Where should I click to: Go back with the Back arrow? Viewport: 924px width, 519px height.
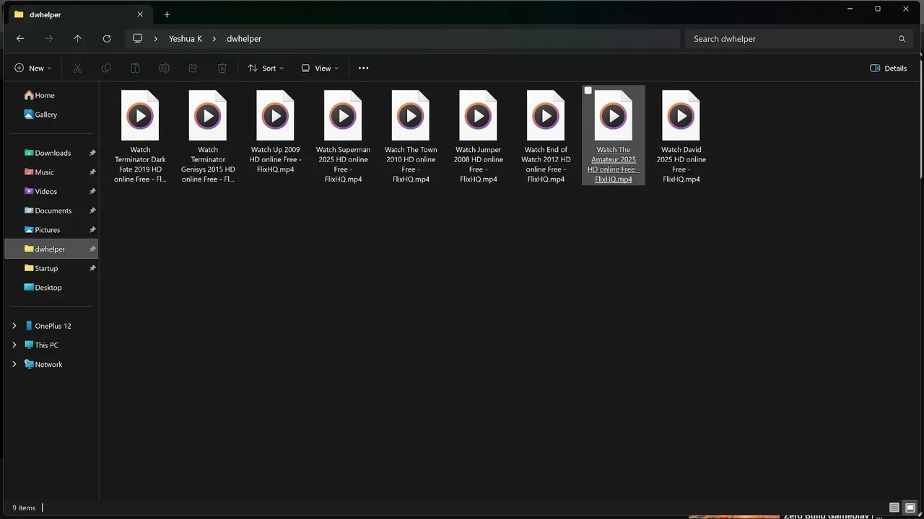20,39
